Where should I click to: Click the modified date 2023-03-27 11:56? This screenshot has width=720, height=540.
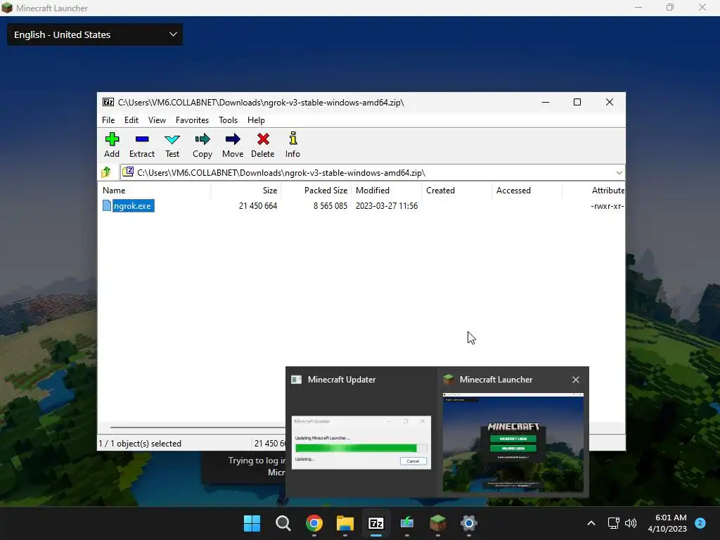pyautogui.click(x=387, y=206)
